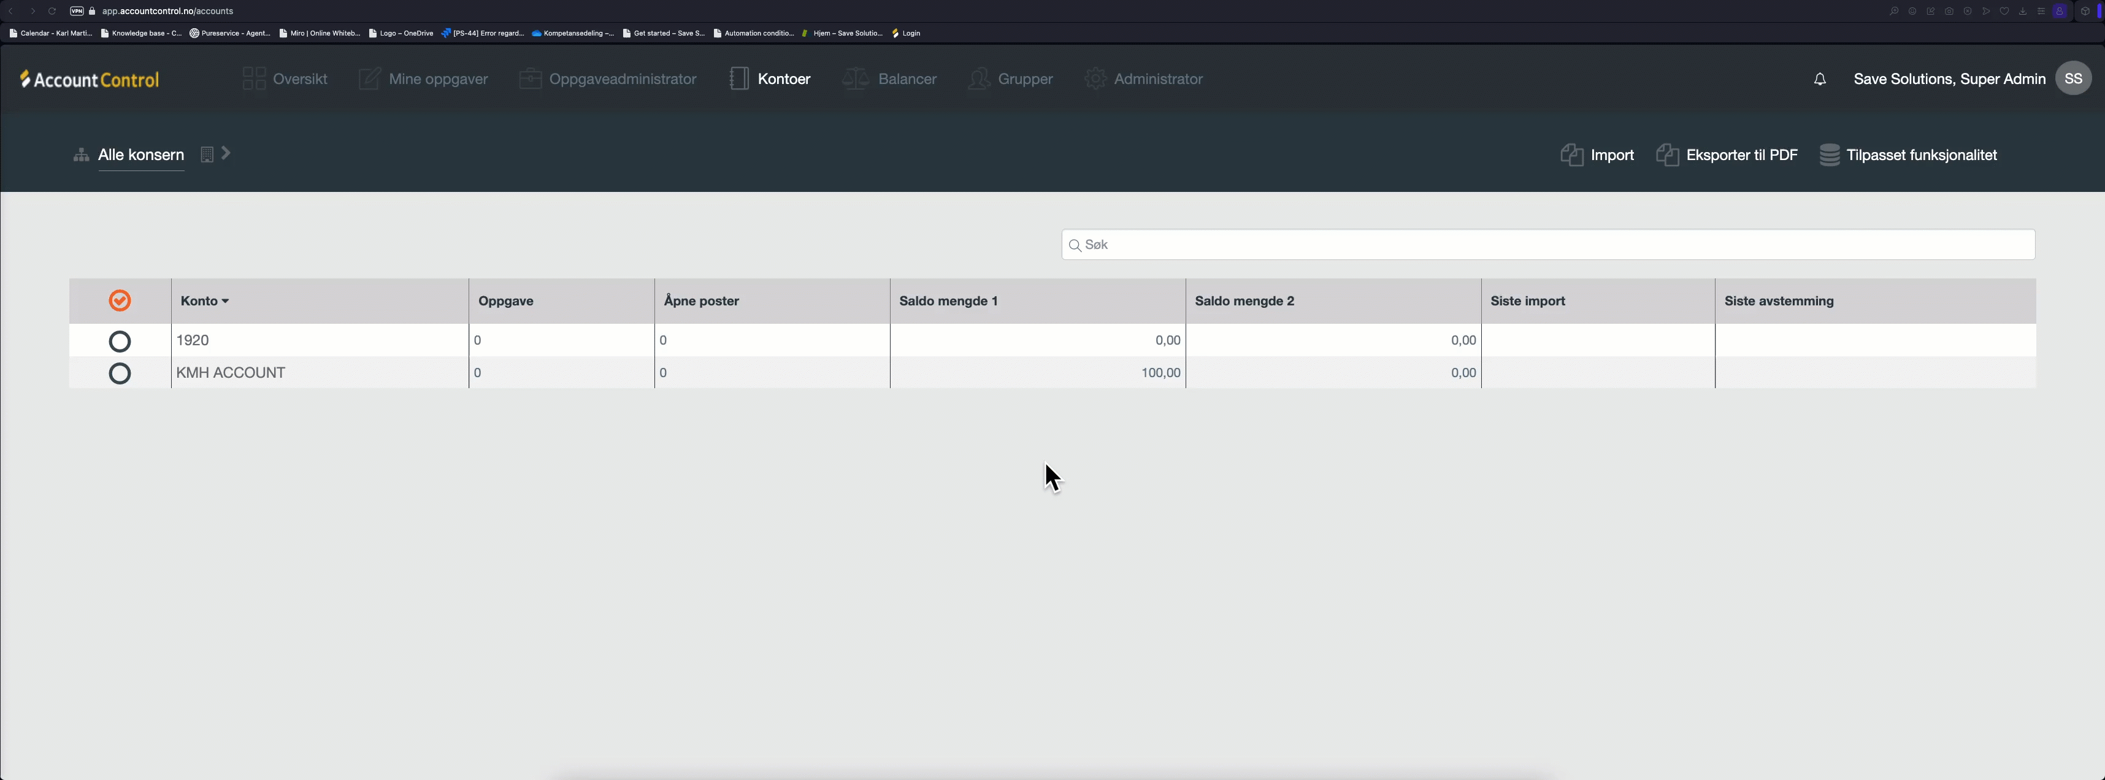Expand the breadcrumb chevron after Alle konsern
Viewport: 2105px width, 780px height.
point(226,153)
